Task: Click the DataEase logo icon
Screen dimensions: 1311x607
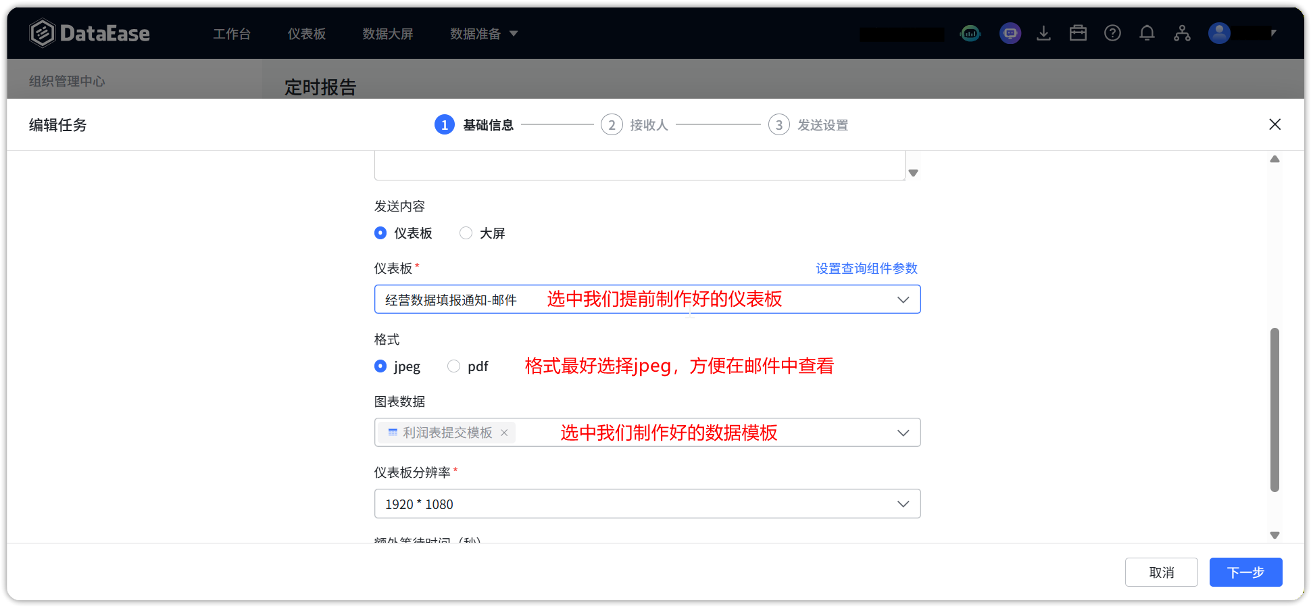Action: coord(42,33)
